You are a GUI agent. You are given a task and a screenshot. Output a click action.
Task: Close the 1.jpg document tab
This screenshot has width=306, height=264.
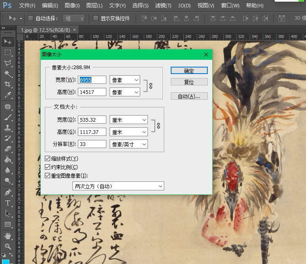click(74, 30)
